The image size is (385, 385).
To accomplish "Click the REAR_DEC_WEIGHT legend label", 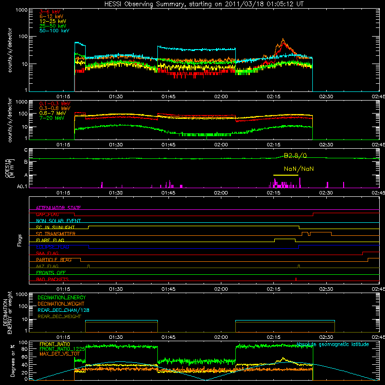I will [59, 317].
